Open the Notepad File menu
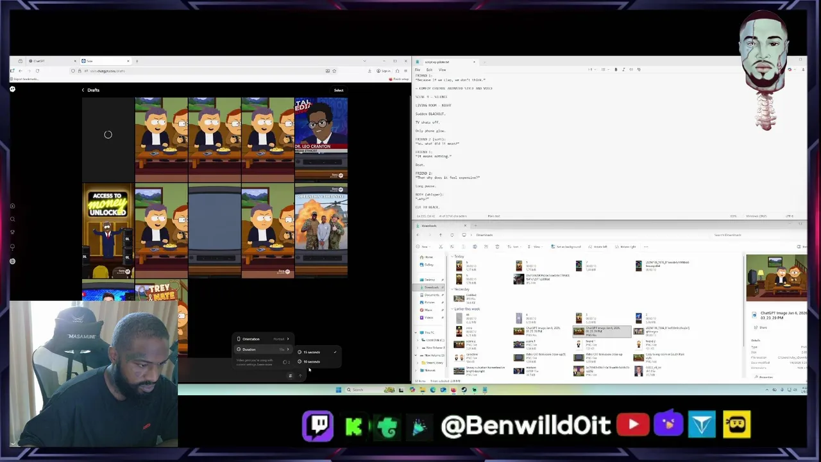This screenshot has width=821, height=462. [x=418, y=69]
